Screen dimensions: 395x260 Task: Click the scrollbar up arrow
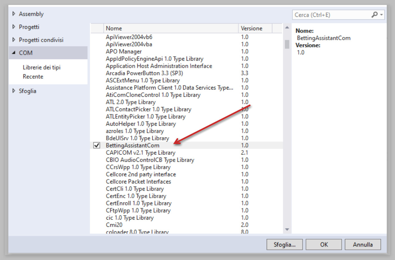pos(287,29)
